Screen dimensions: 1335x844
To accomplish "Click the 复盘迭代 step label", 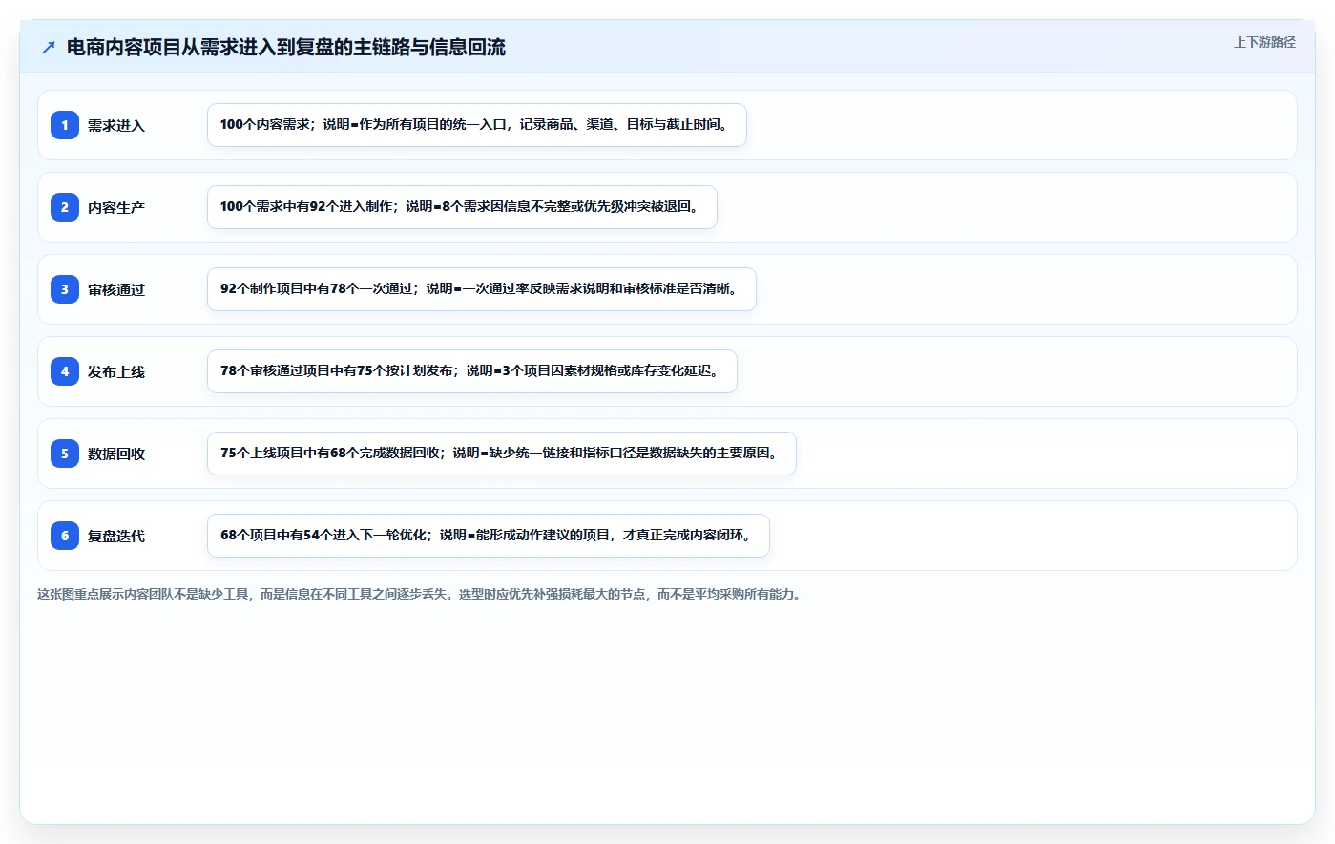I will [x=116, y=536].
